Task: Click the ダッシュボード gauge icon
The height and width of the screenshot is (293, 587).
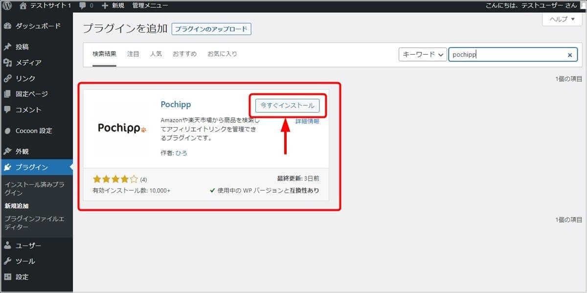Action: tap(7, 26)
